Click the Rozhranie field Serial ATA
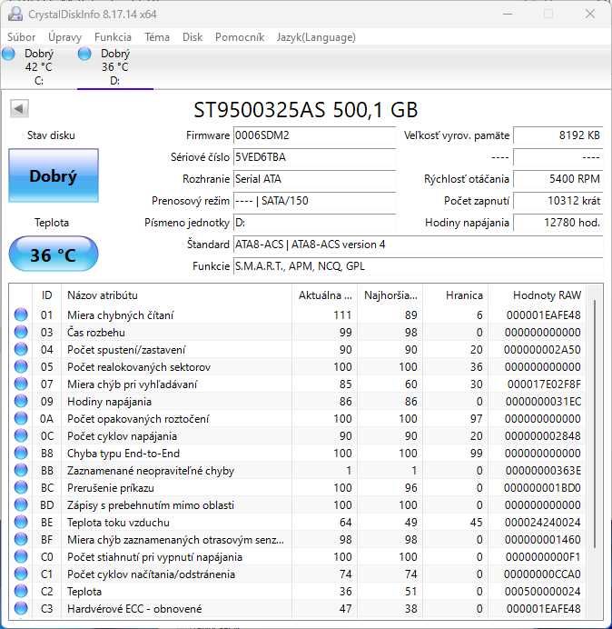This screenshot has height=629, width=612. point(314,179)
